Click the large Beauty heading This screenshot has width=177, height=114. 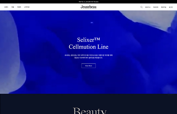[90, 111]
